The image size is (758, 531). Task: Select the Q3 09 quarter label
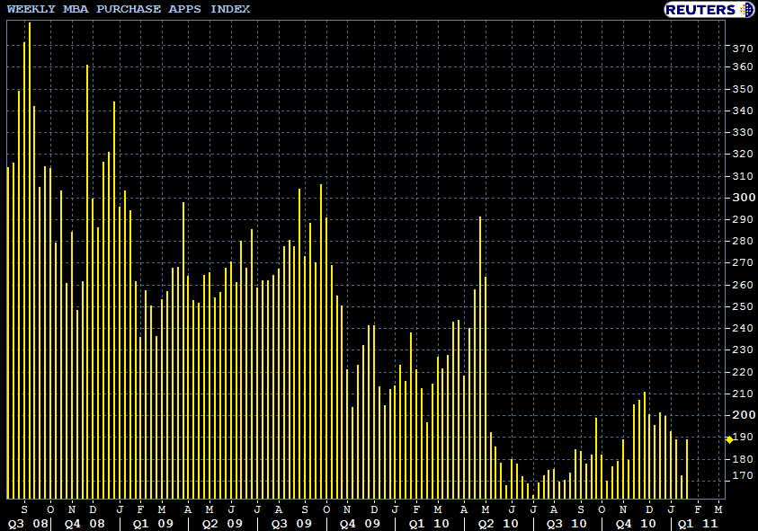coord(291,523)
